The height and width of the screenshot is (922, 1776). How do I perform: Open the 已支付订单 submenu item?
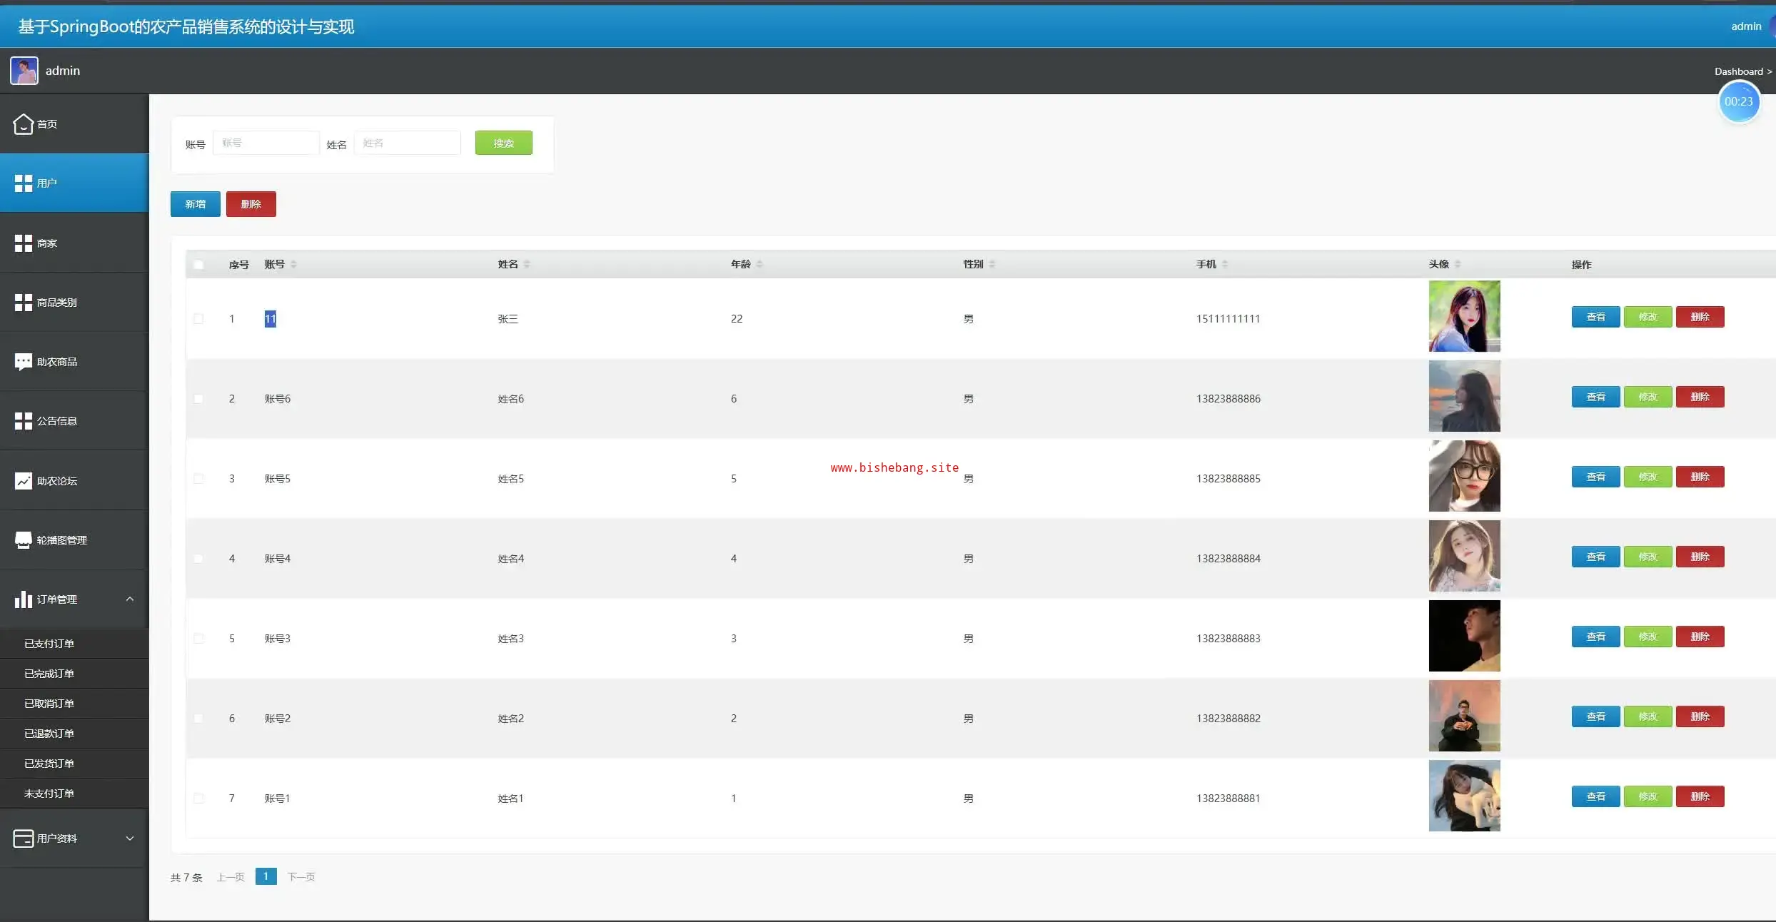tap(49, 644)
